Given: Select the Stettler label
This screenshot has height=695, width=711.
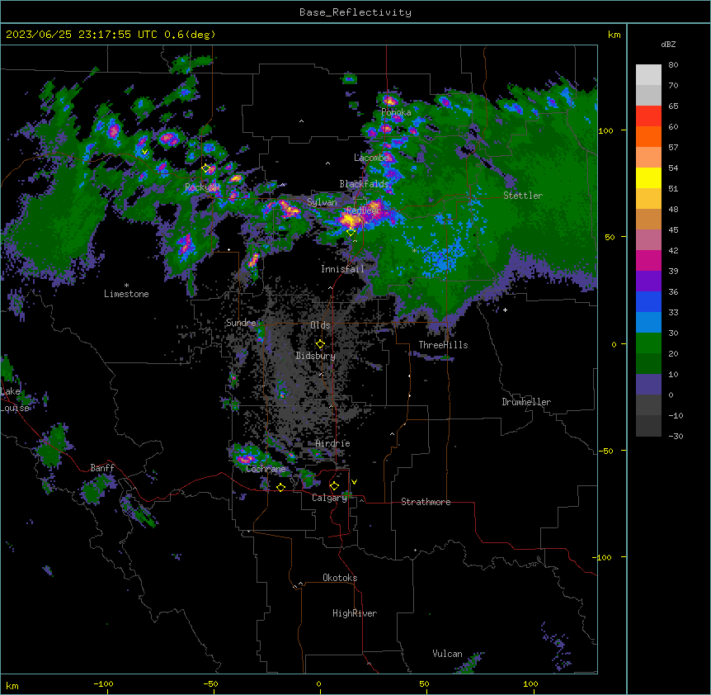Looking at the screenshot, I should [523, 196].
